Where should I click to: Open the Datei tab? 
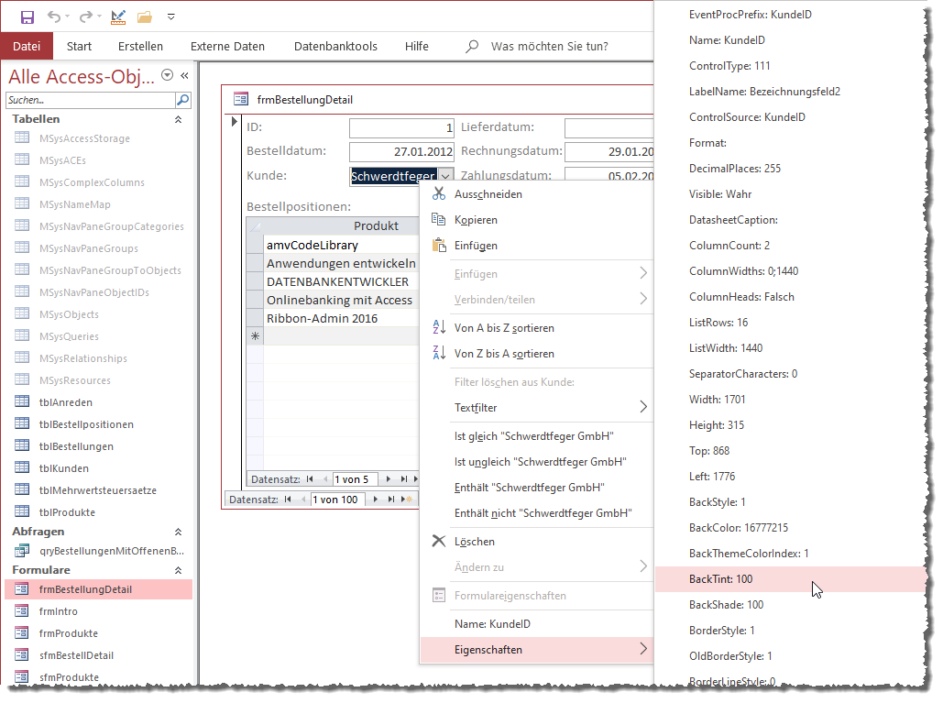[27, 47]
